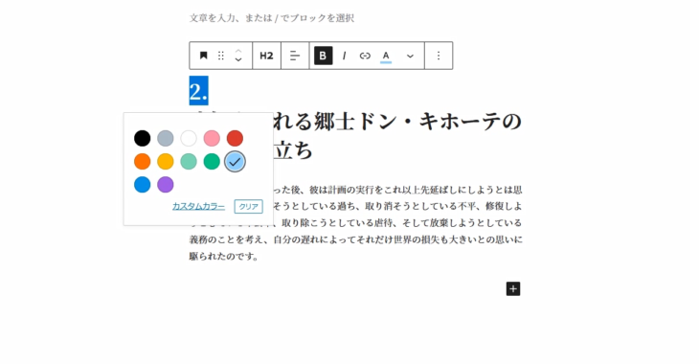
Task: Toggle bold formatting button
Action: (324, 56)
